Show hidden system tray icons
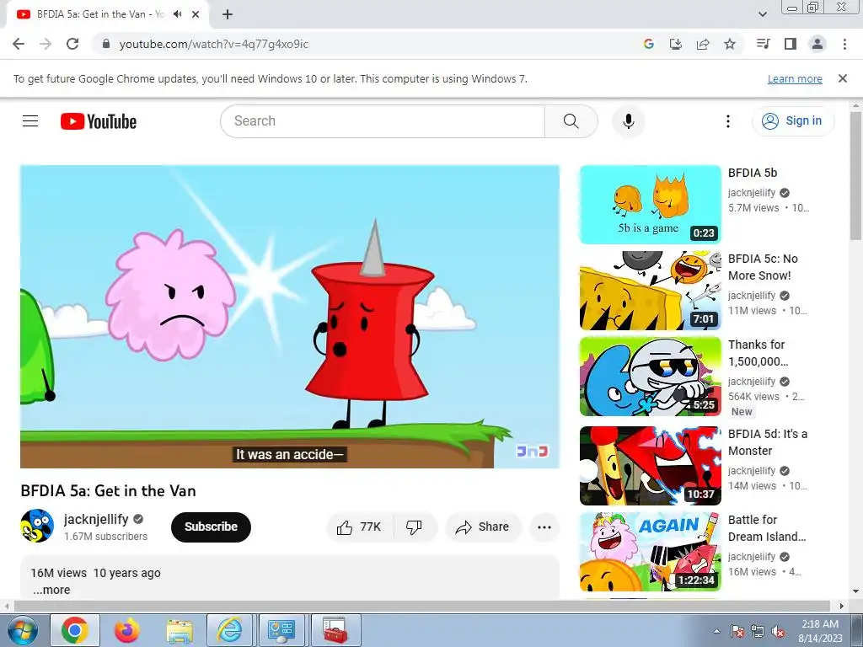This screenshot has width=863, height=647. 716,631
